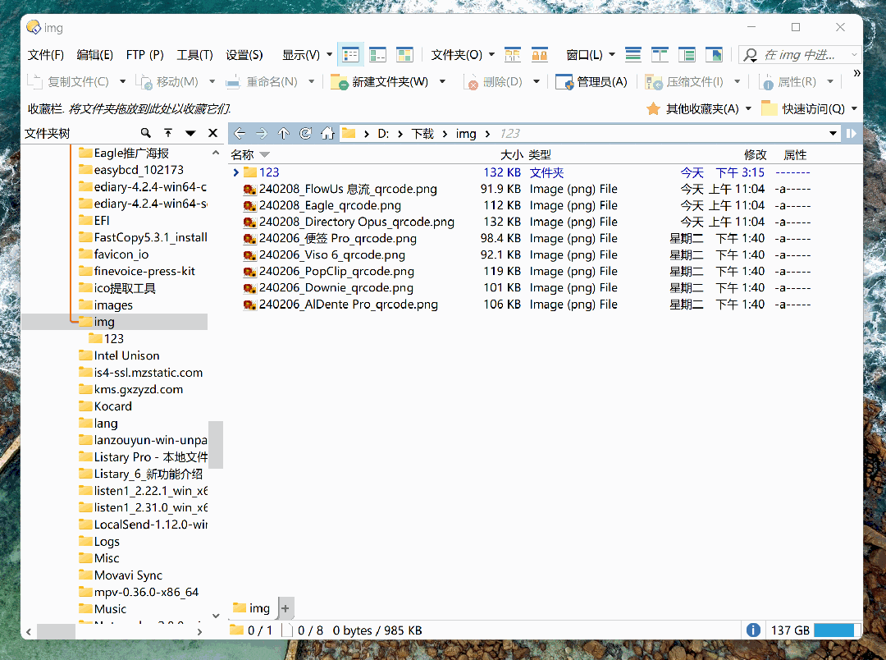Toggle the dual vertical lister layout
Viewport: 886px width, 660px height.
pyautogui.click(x=660, y=55)
